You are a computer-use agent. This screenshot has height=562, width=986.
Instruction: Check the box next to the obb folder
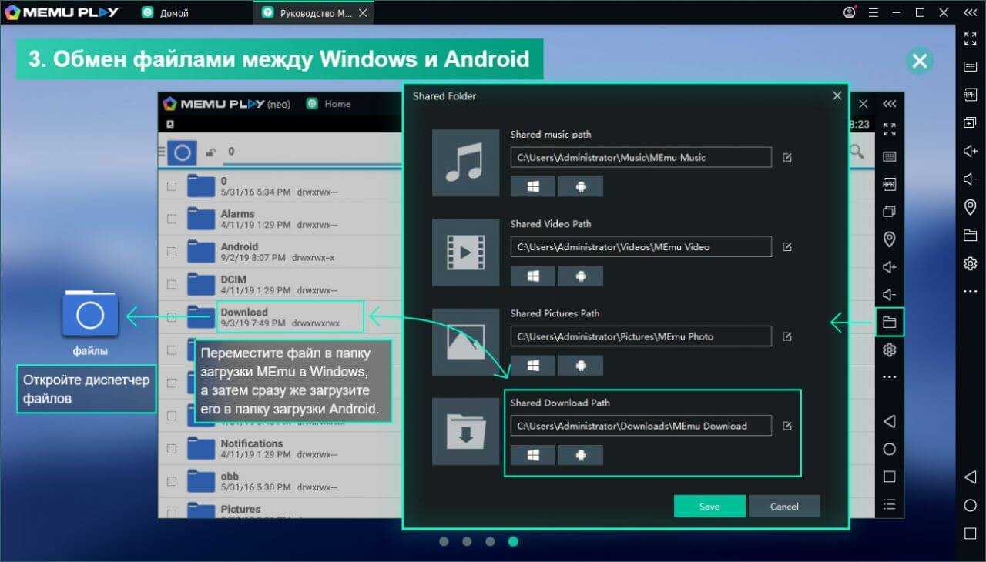click(x=171, y=481)
